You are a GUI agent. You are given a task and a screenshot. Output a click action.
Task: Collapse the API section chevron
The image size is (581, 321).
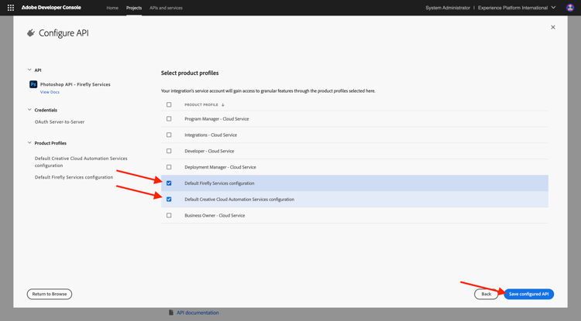(29, 70)
